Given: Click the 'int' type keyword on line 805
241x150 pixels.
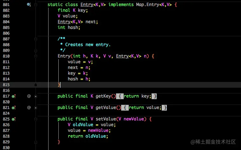Looking at the screenshot, I should [x=62, y=27].
